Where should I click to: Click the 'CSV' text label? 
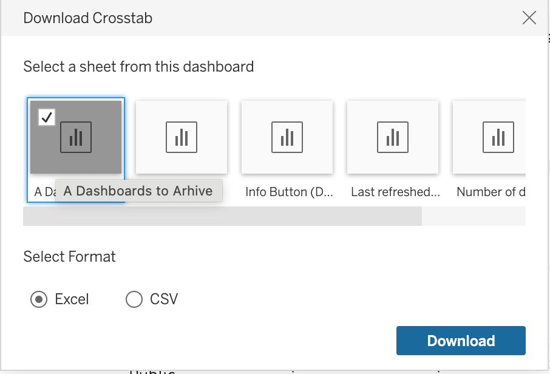[164, 299]
